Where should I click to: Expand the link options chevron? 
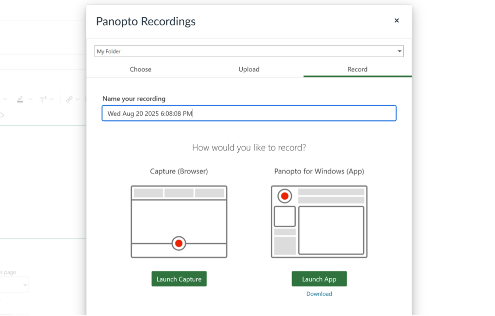click(x=78, y=100)
